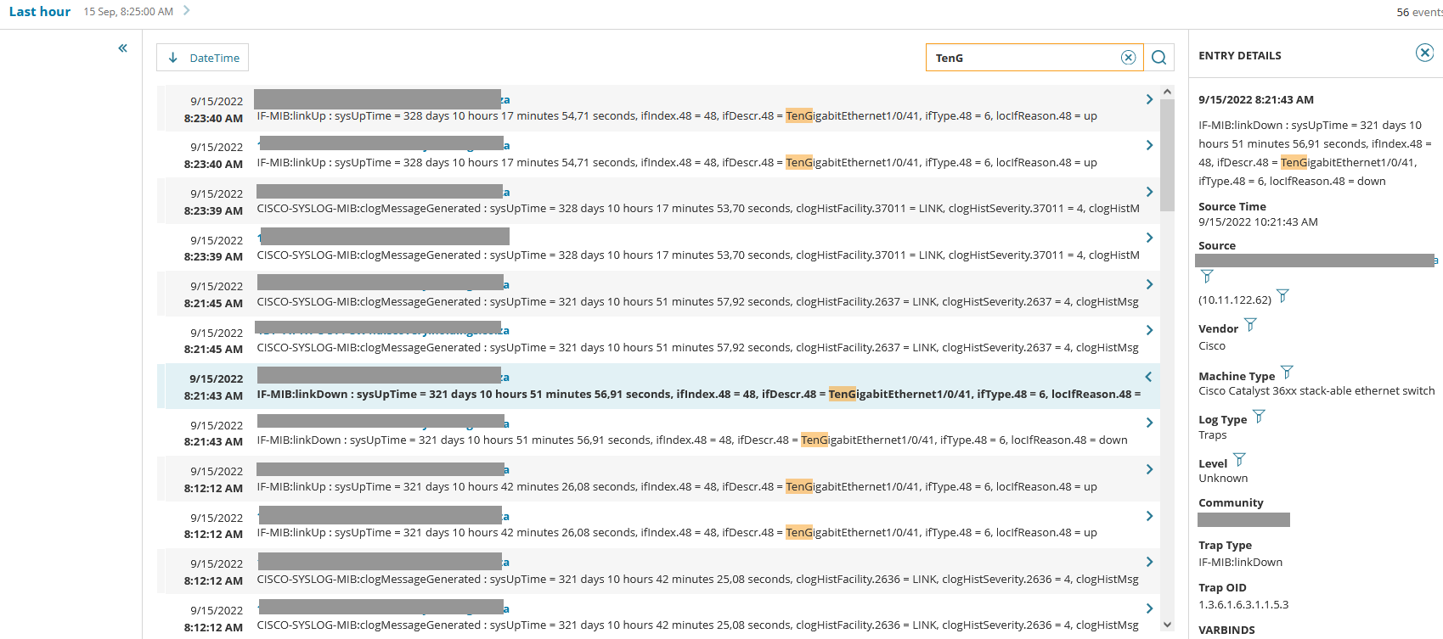Screen dimensions: 1443x639
Task: Click the '15 Sep, 8:25:00 AM' timestamp
Action: pos(128,12)
